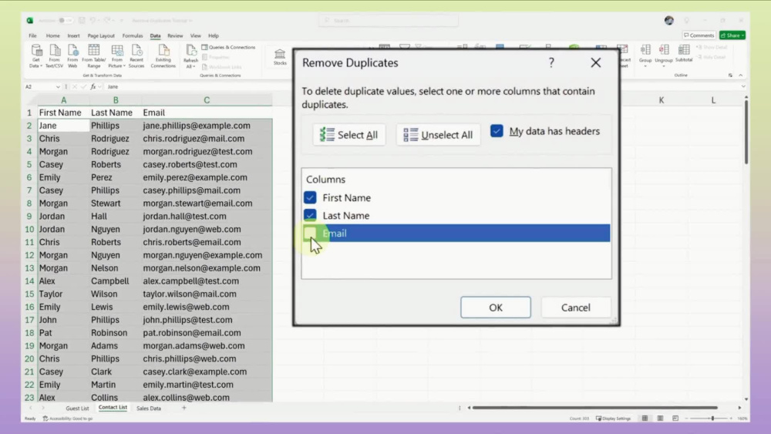Click cell with jordan.hall@test.com
The image size is (771, 434).
[207, 217]
